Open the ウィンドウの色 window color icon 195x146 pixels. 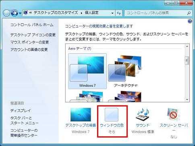pos(112,115)
